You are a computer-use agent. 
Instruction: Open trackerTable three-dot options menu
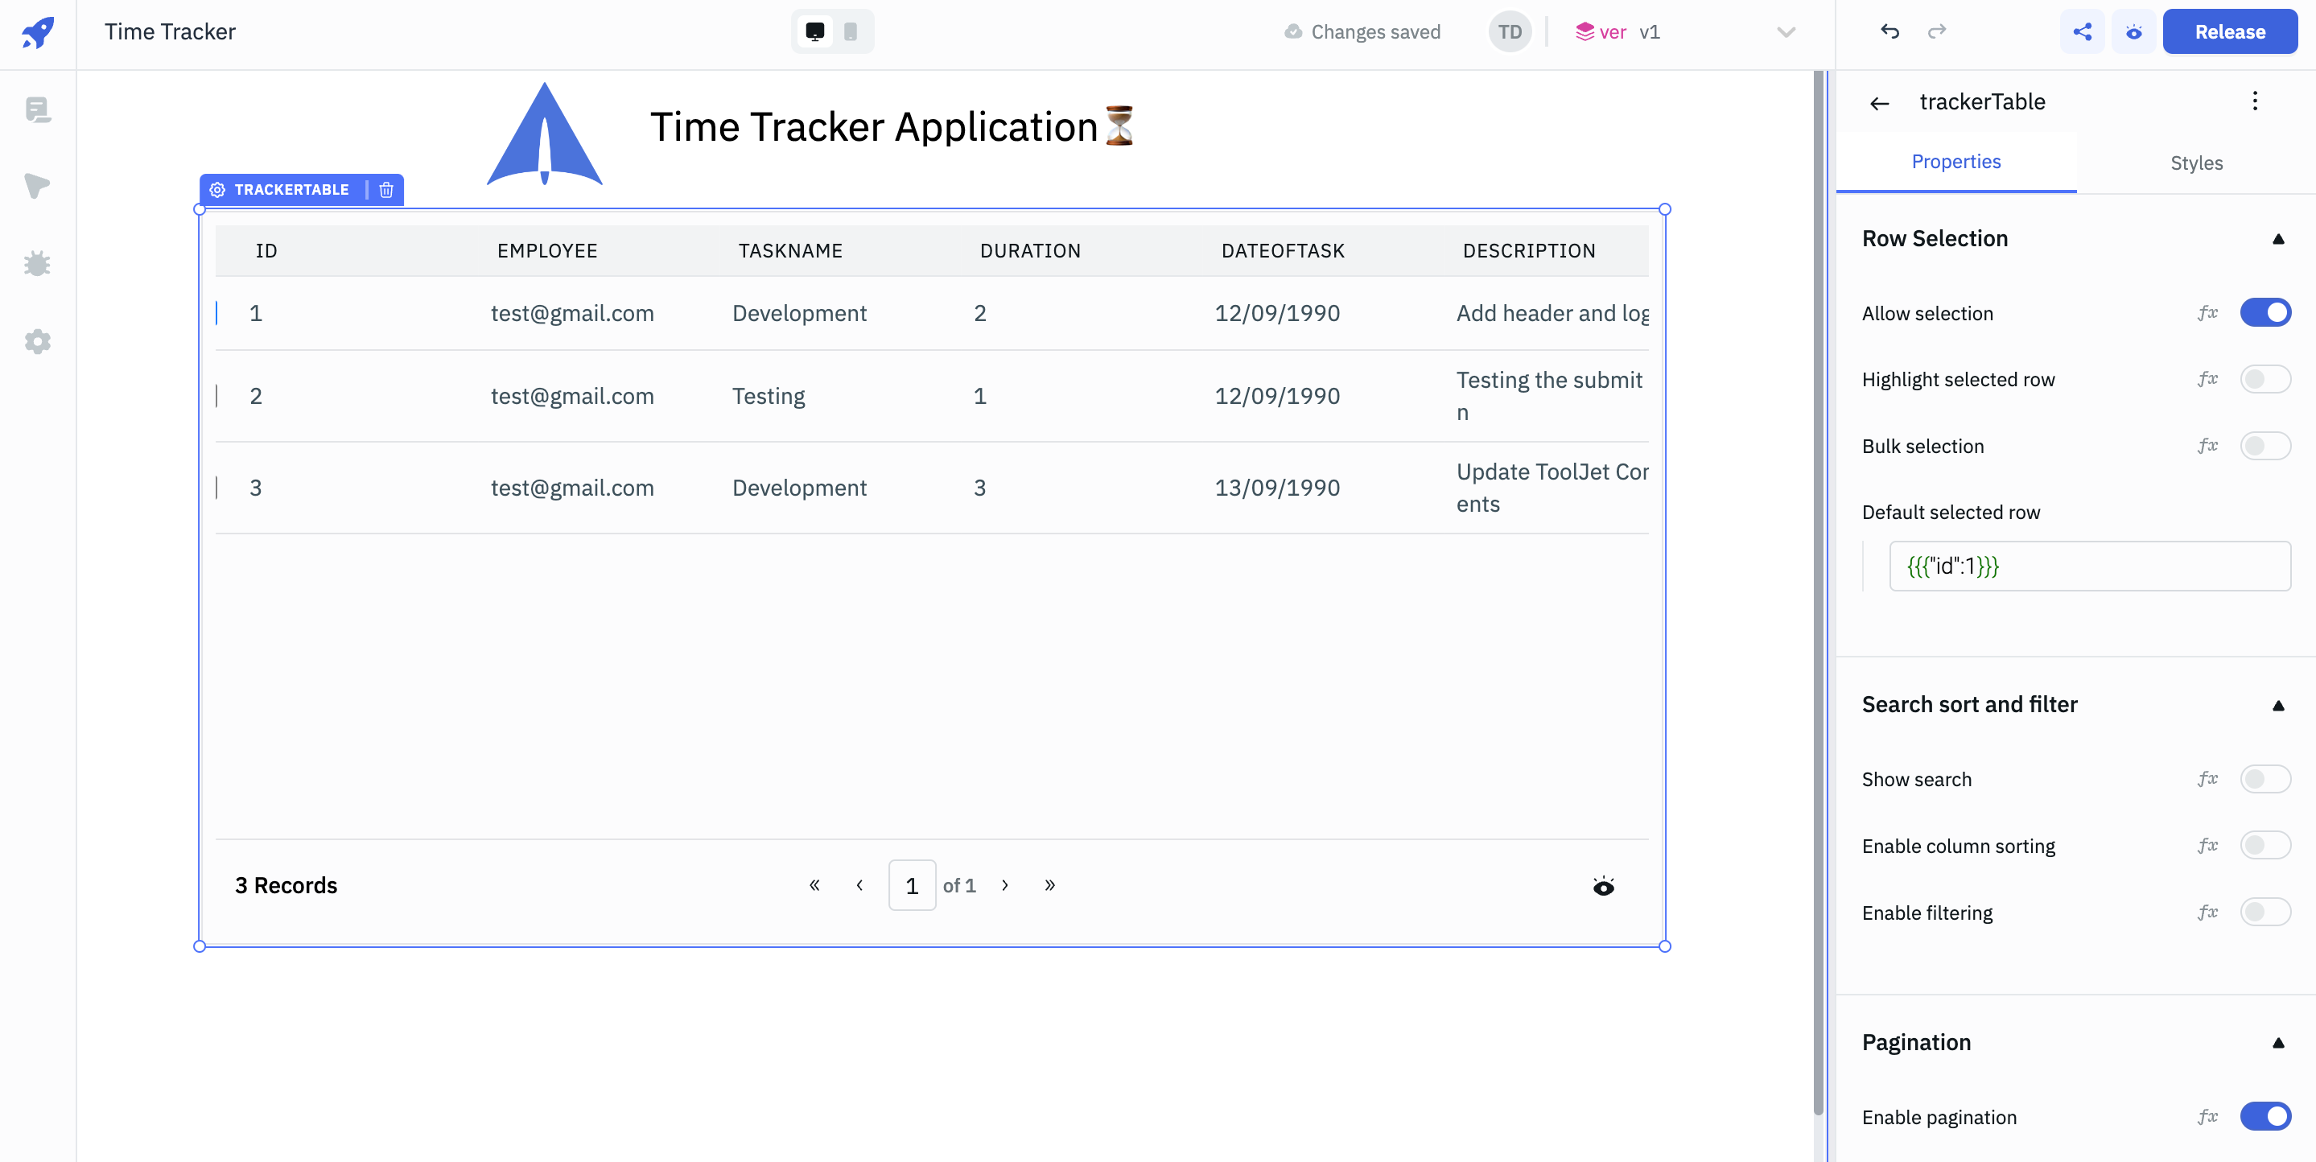(x=2254, y=101)
